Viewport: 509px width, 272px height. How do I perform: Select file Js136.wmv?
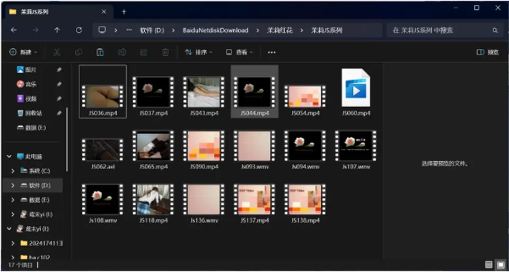[x=204, y=204]
